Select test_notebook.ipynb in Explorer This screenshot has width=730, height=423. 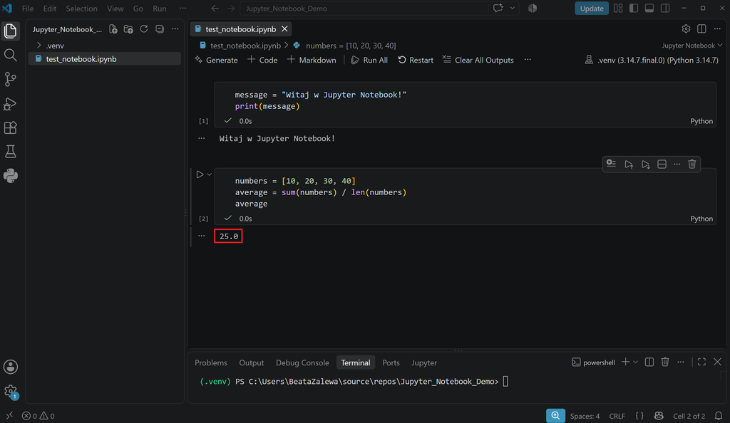pos(104,59)
